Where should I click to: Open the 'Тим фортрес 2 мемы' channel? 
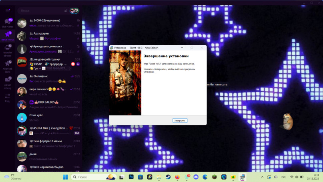click(x=49, y=144)
